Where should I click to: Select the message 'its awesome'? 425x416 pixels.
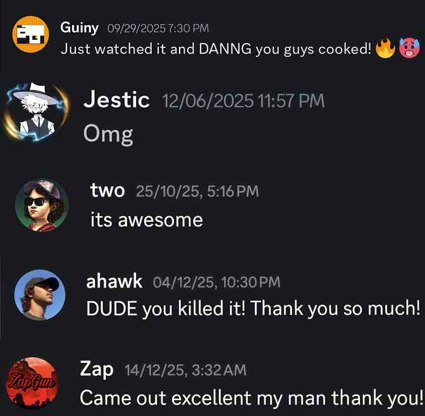147,220
